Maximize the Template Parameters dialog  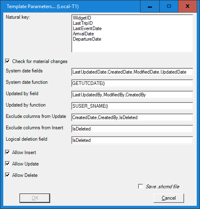tap(169, 6)
